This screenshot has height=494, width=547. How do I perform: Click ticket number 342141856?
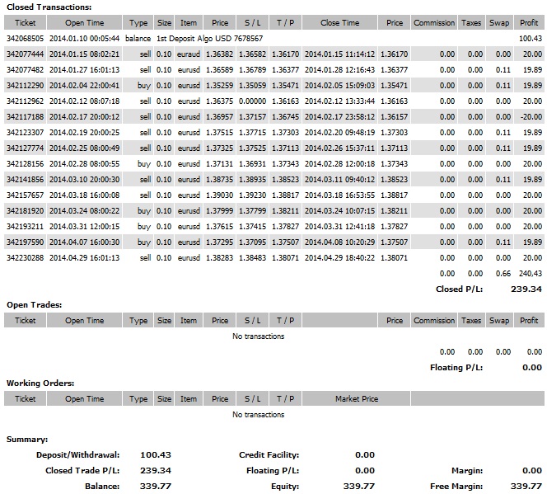click(25, 180)
